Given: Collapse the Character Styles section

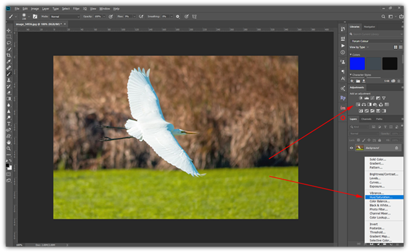Looking at the screenshot, I should pos(351,74).
